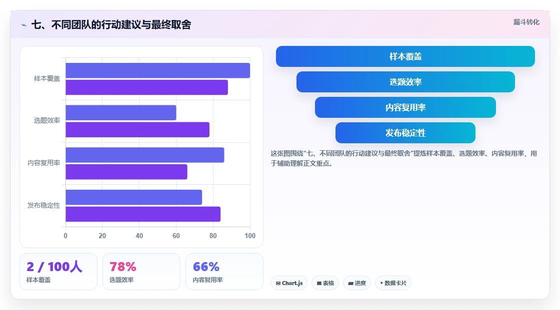Click the heading 七、不同团队的行动建议与最终取舍
The height and width of the screenshot is (310, 560).
pos(111,24)
